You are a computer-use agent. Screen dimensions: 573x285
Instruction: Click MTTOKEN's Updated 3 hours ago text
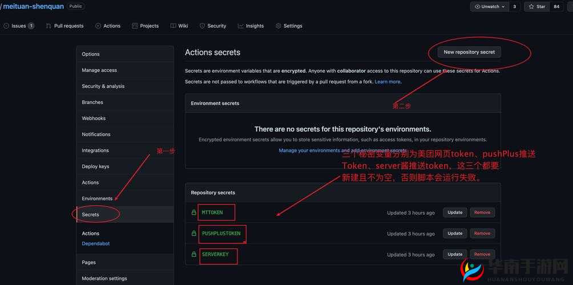tap(411, 213)
